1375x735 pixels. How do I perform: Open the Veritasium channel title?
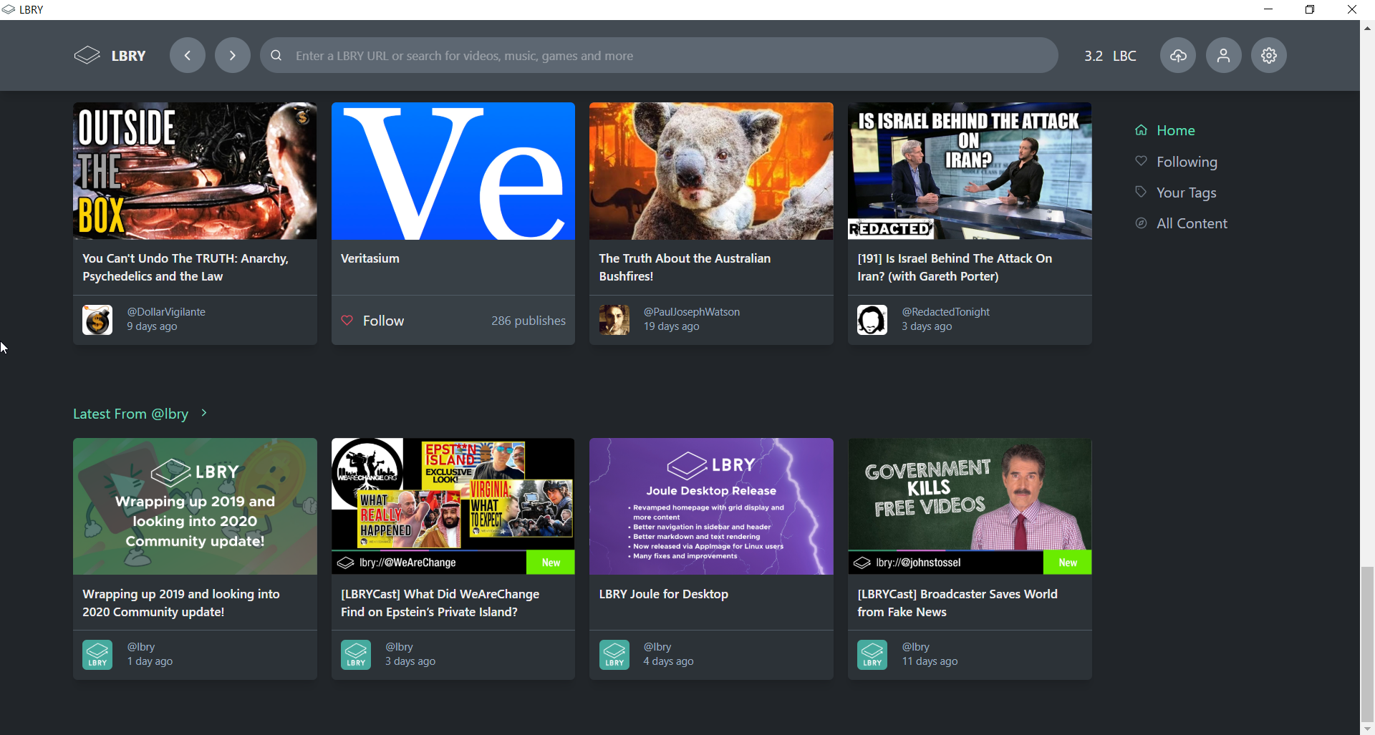tap(370, 258)
